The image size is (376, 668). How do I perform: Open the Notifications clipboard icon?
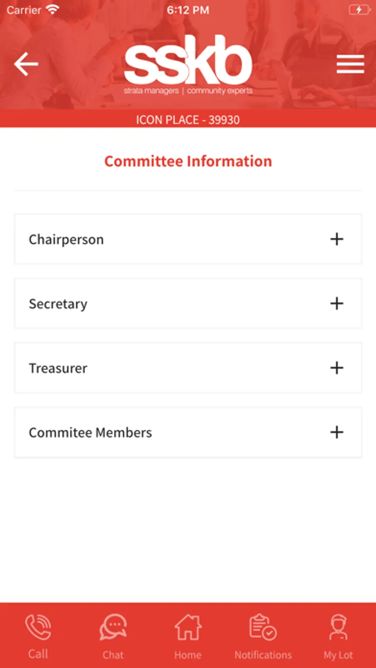pyautogui.click(x=263, y=627)
